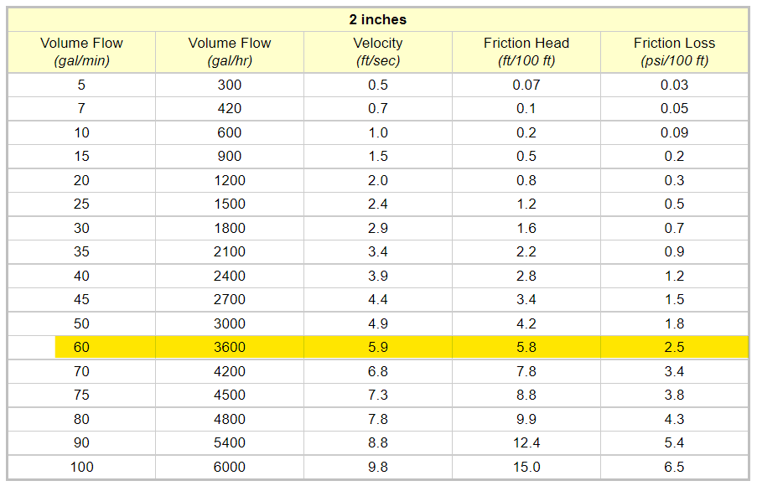Select the highlighted 60 gal/min cell

(x=81, y=347)
